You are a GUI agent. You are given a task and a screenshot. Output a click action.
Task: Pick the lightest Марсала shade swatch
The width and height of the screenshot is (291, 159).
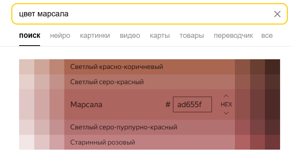click(x=26, y=104)
